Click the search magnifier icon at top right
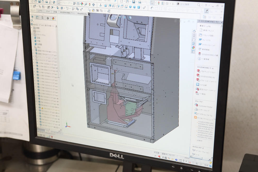 point(199,5)
